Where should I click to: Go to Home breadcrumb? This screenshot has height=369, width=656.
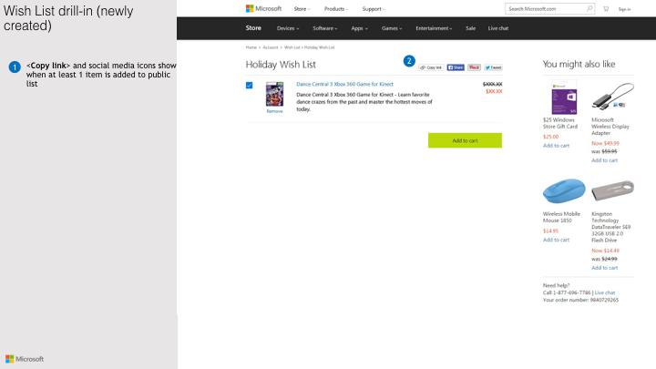pos(251,47)
